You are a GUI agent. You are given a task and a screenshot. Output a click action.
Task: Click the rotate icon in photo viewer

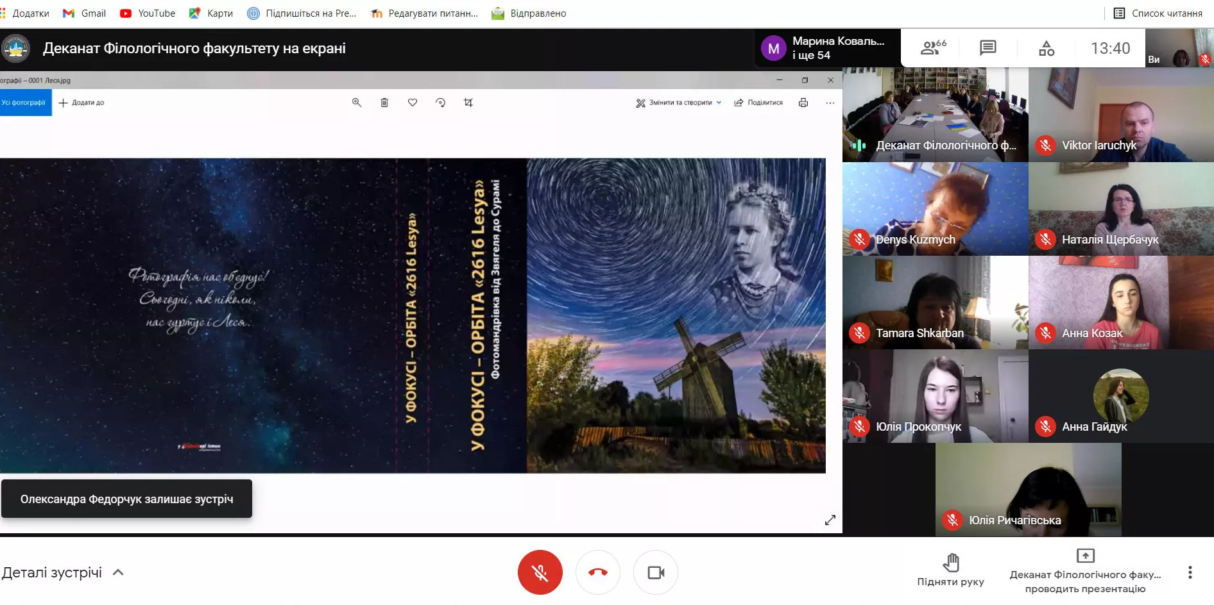coord(440,103)
